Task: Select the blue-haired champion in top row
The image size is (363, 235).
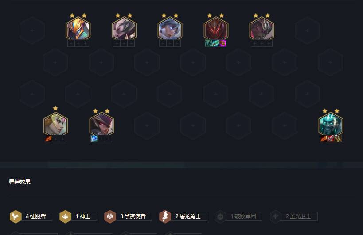Action: [x=170, y=29]
